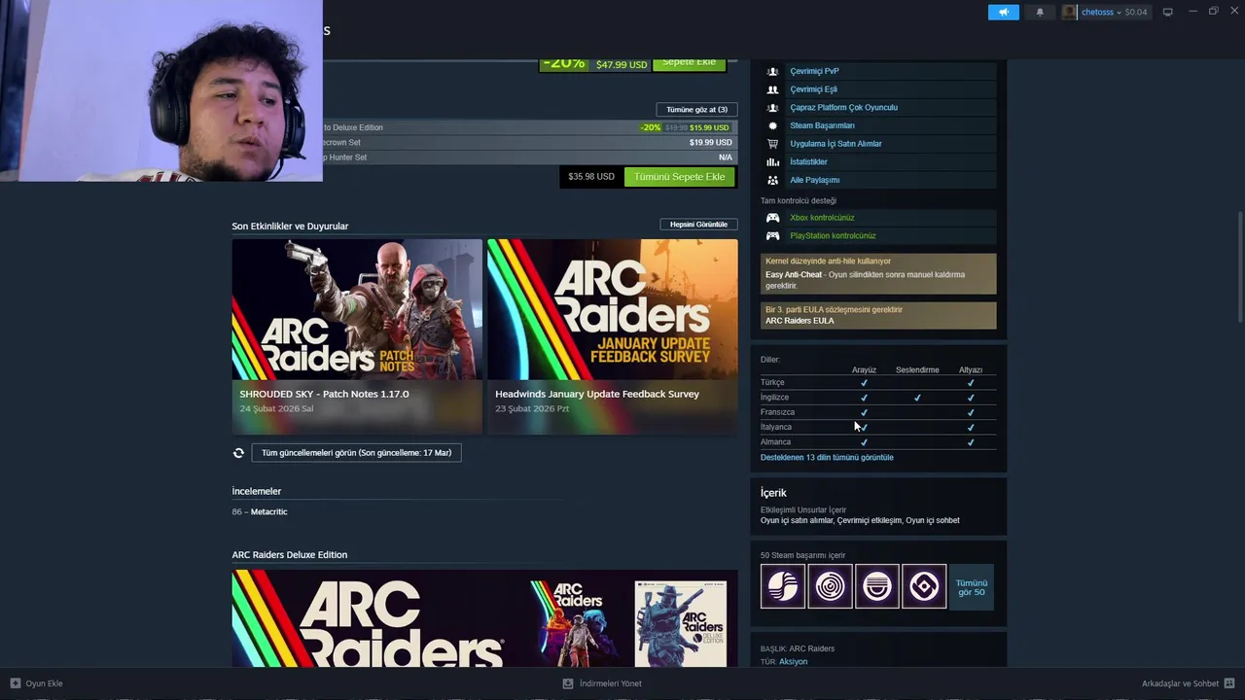Image resolution: width=1245 pixels, height=700 pixels.
Task: Click SHROUDED SKY - Patch Notes 1.17.0 title
Action: [x=324, y=394]
